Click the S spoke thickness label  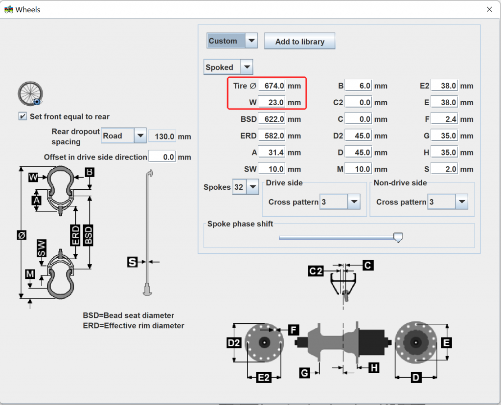[132, 262]
